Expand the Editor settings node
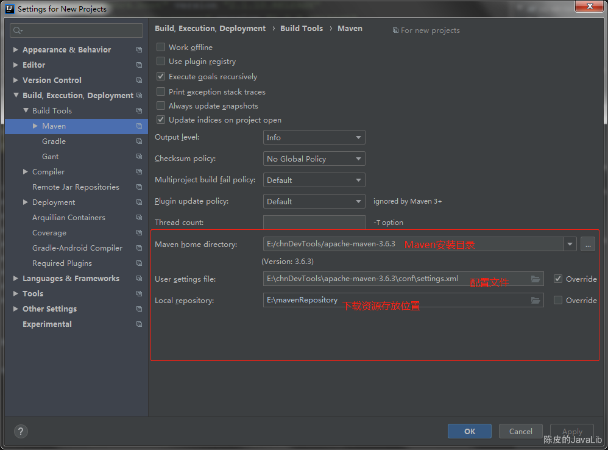608x450 pixels. 15,65
